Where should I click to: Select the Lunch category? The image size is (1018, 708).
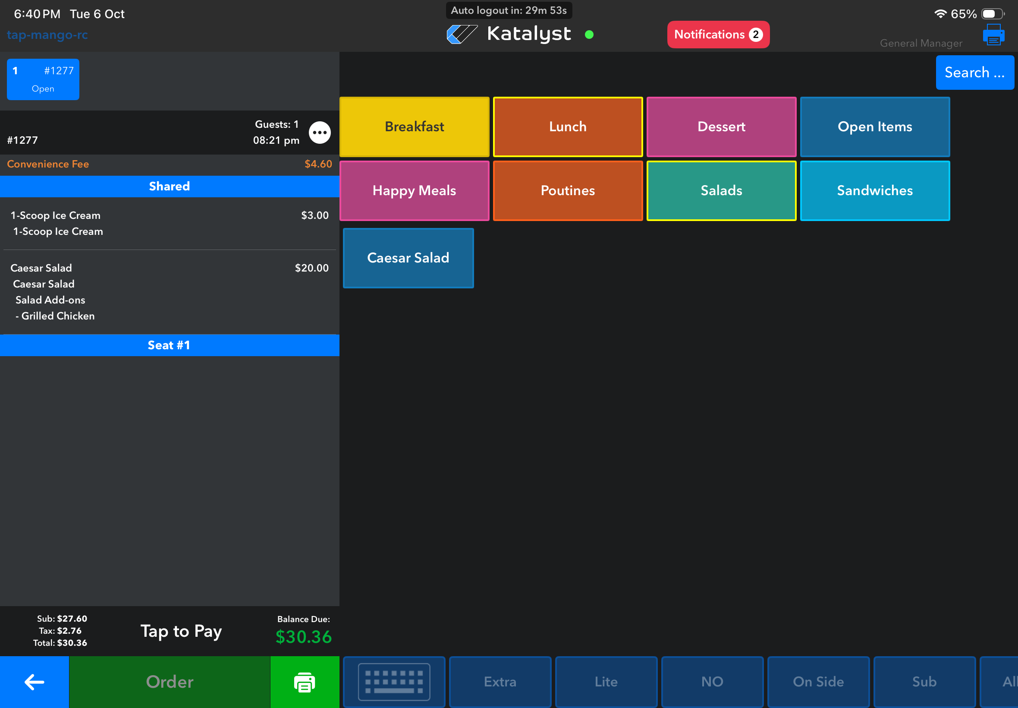568,127
